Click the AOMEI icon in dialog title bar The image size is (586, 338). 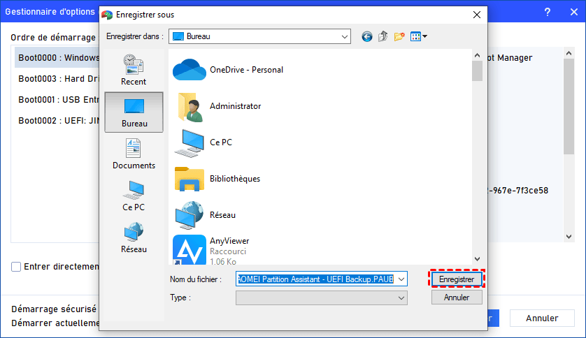(107, 15)
